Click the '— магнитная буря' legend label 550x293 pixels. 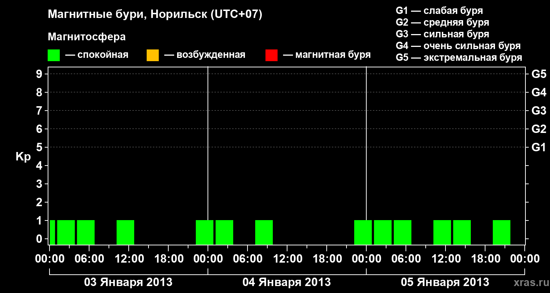tap(327, 55)
